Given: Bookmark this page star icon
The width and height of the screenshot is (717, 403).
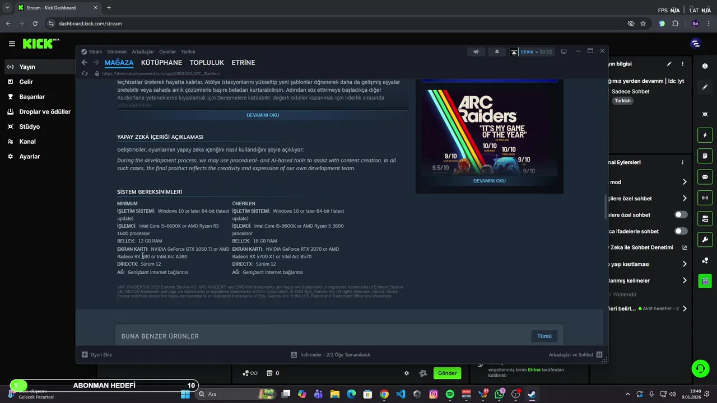Looking at the screenshot, I should tap(643, 24).
